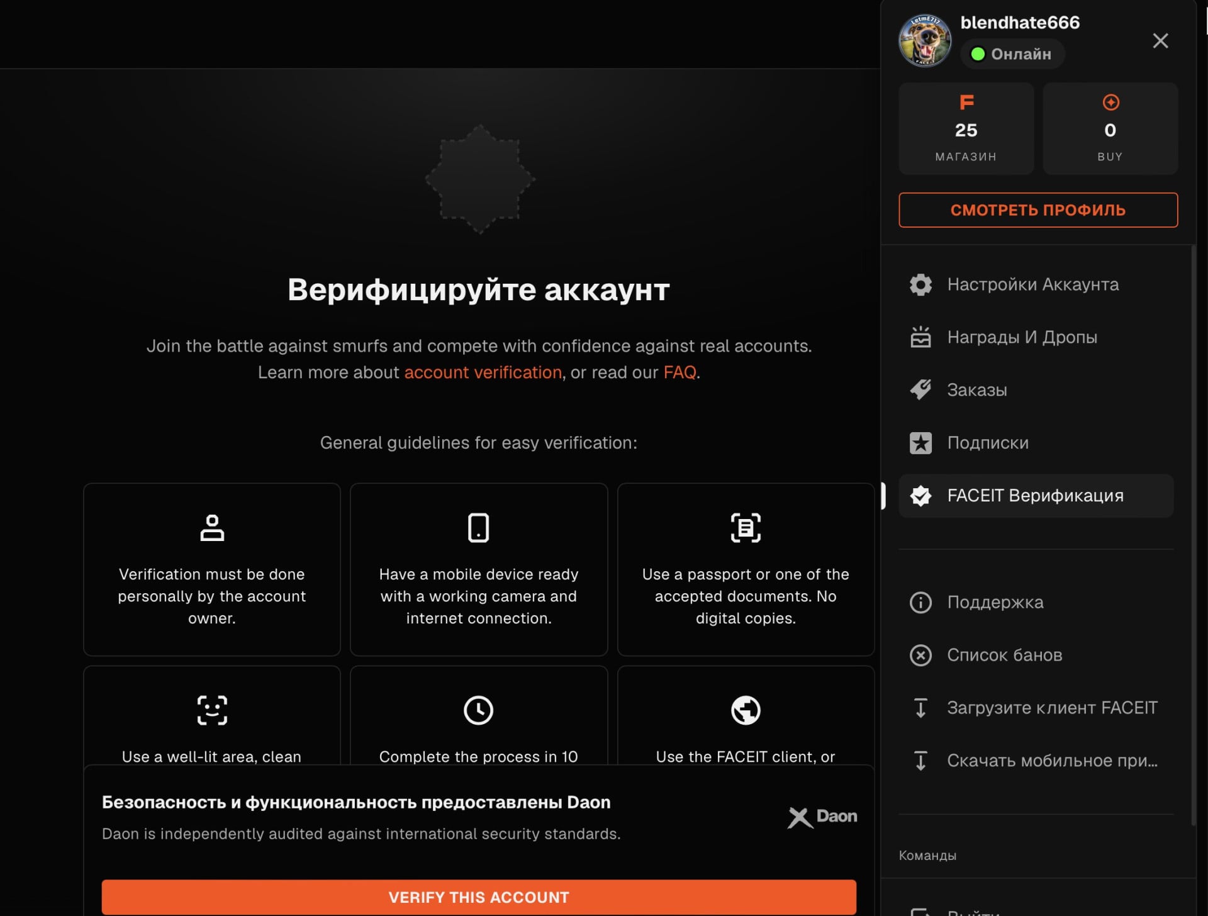Screen dimensions: 1208x916
Task: Open the 25 МАГАЗИН points tile
Action: click(x=966, y=128)
